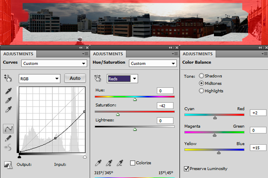This screenshot has height=178, width=268.
Task: Collapse the Hue/Saturation panel with double arrows
Action: (171, 48)
